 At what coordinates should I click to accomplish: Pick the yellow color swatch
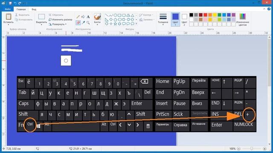(x=215, y=15)
